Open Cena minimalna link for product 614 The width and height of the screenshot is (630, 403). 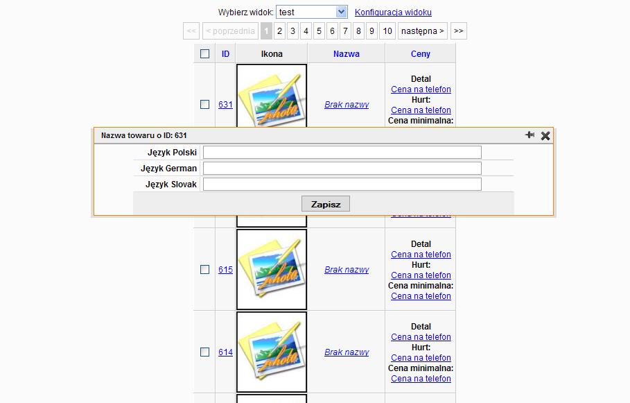(x=421, y=379)
